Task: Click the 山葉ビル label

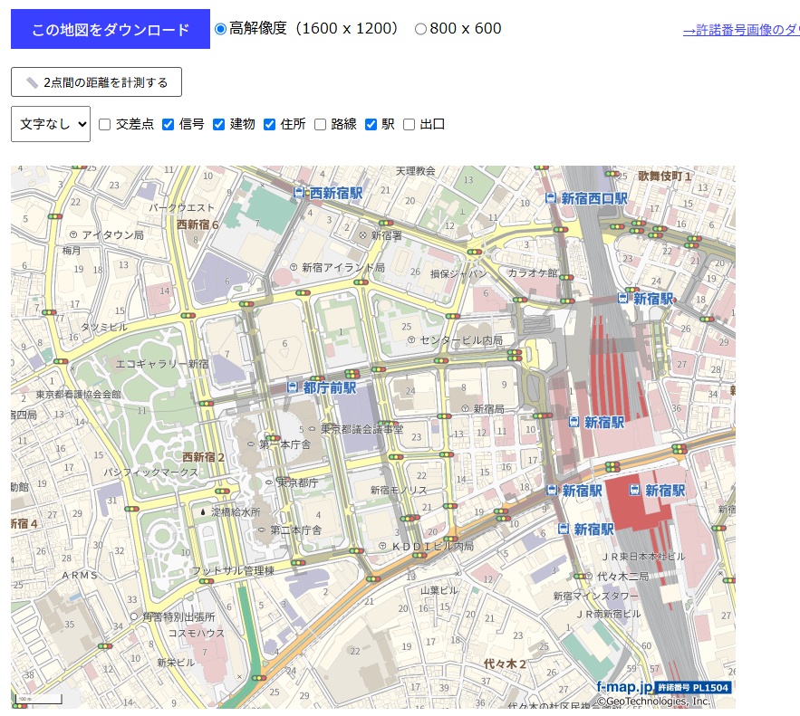Action: point(439,590)
